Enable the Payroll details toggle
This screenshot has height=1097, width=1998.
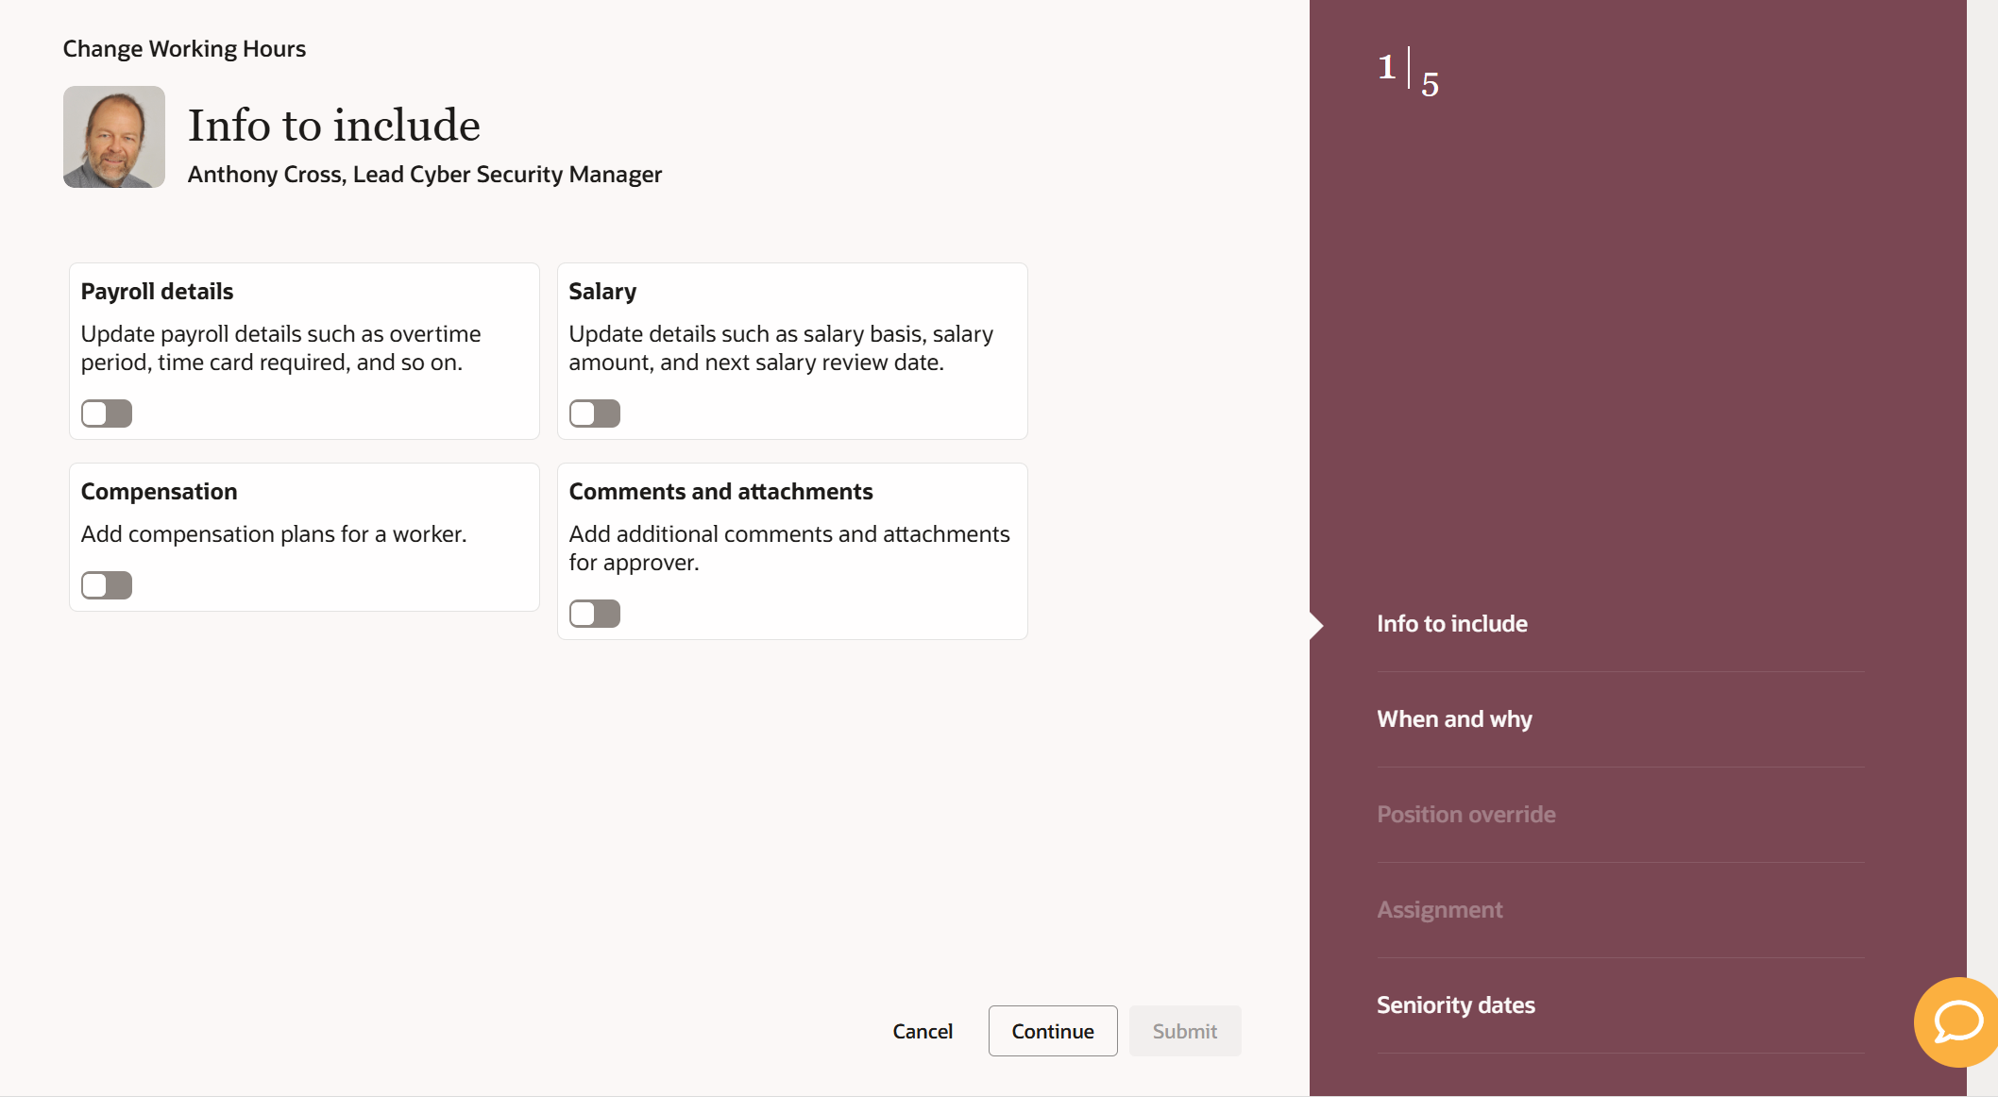tap(107, 413)
